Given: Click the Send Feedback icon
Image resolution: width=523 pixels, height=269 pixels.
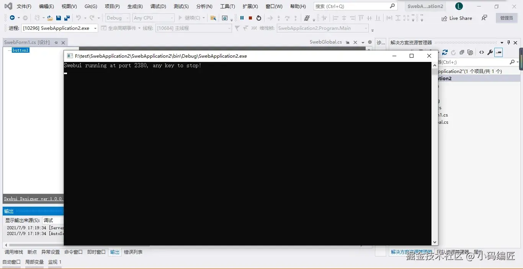Looking at the screenshot, I should point(484,18).
